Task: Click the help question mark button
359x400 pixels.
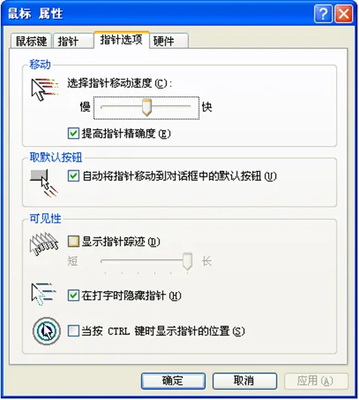Action: (x=323, y=14)
